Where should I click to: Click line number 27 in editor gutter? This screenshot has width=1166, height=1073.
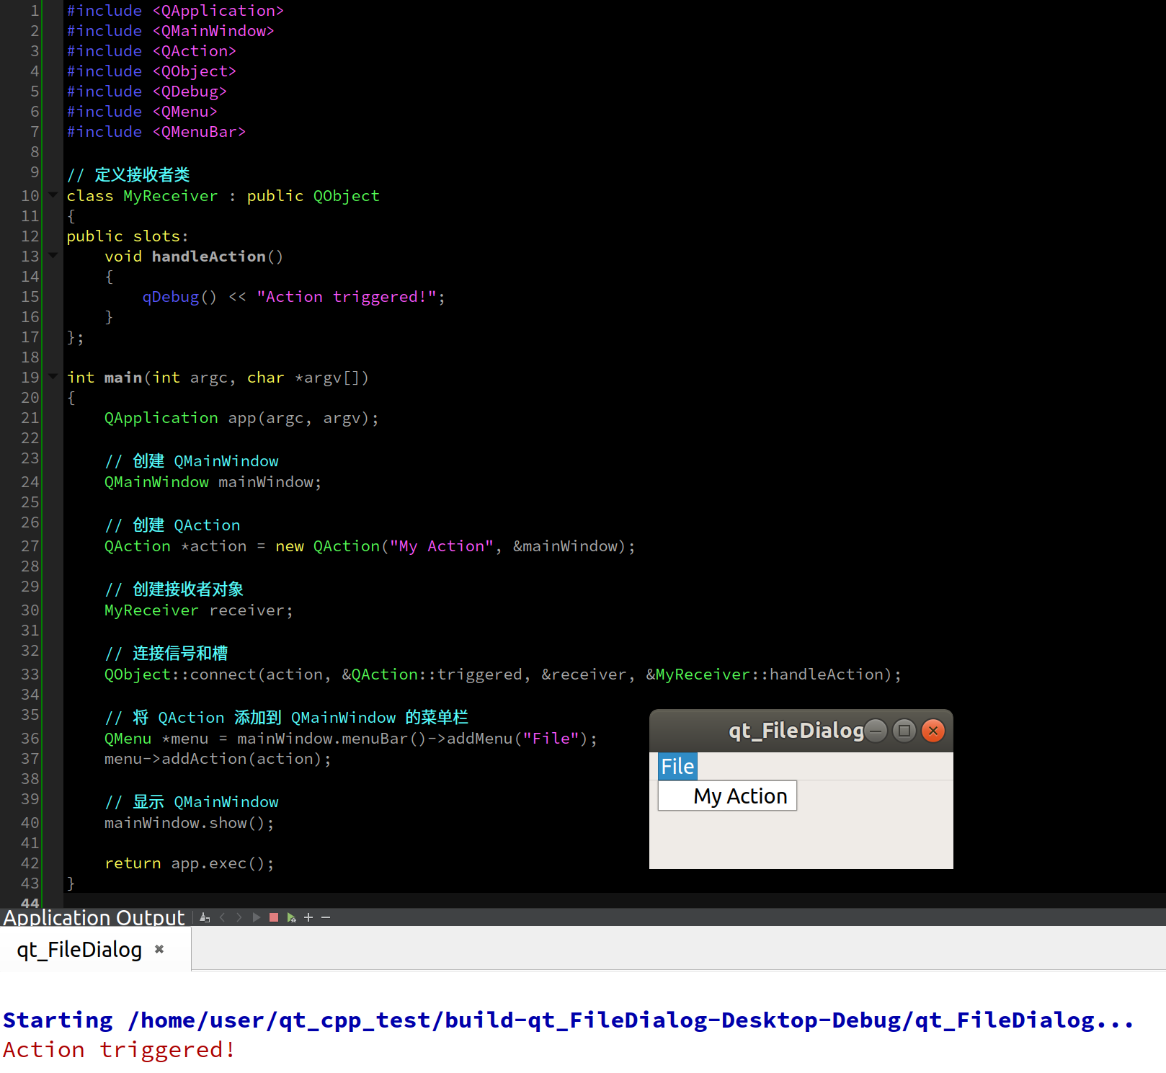pos(30,546)
